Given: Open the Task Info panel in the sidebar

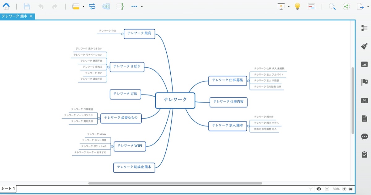Looking at the screenshot, I should (x=365, y=154).
